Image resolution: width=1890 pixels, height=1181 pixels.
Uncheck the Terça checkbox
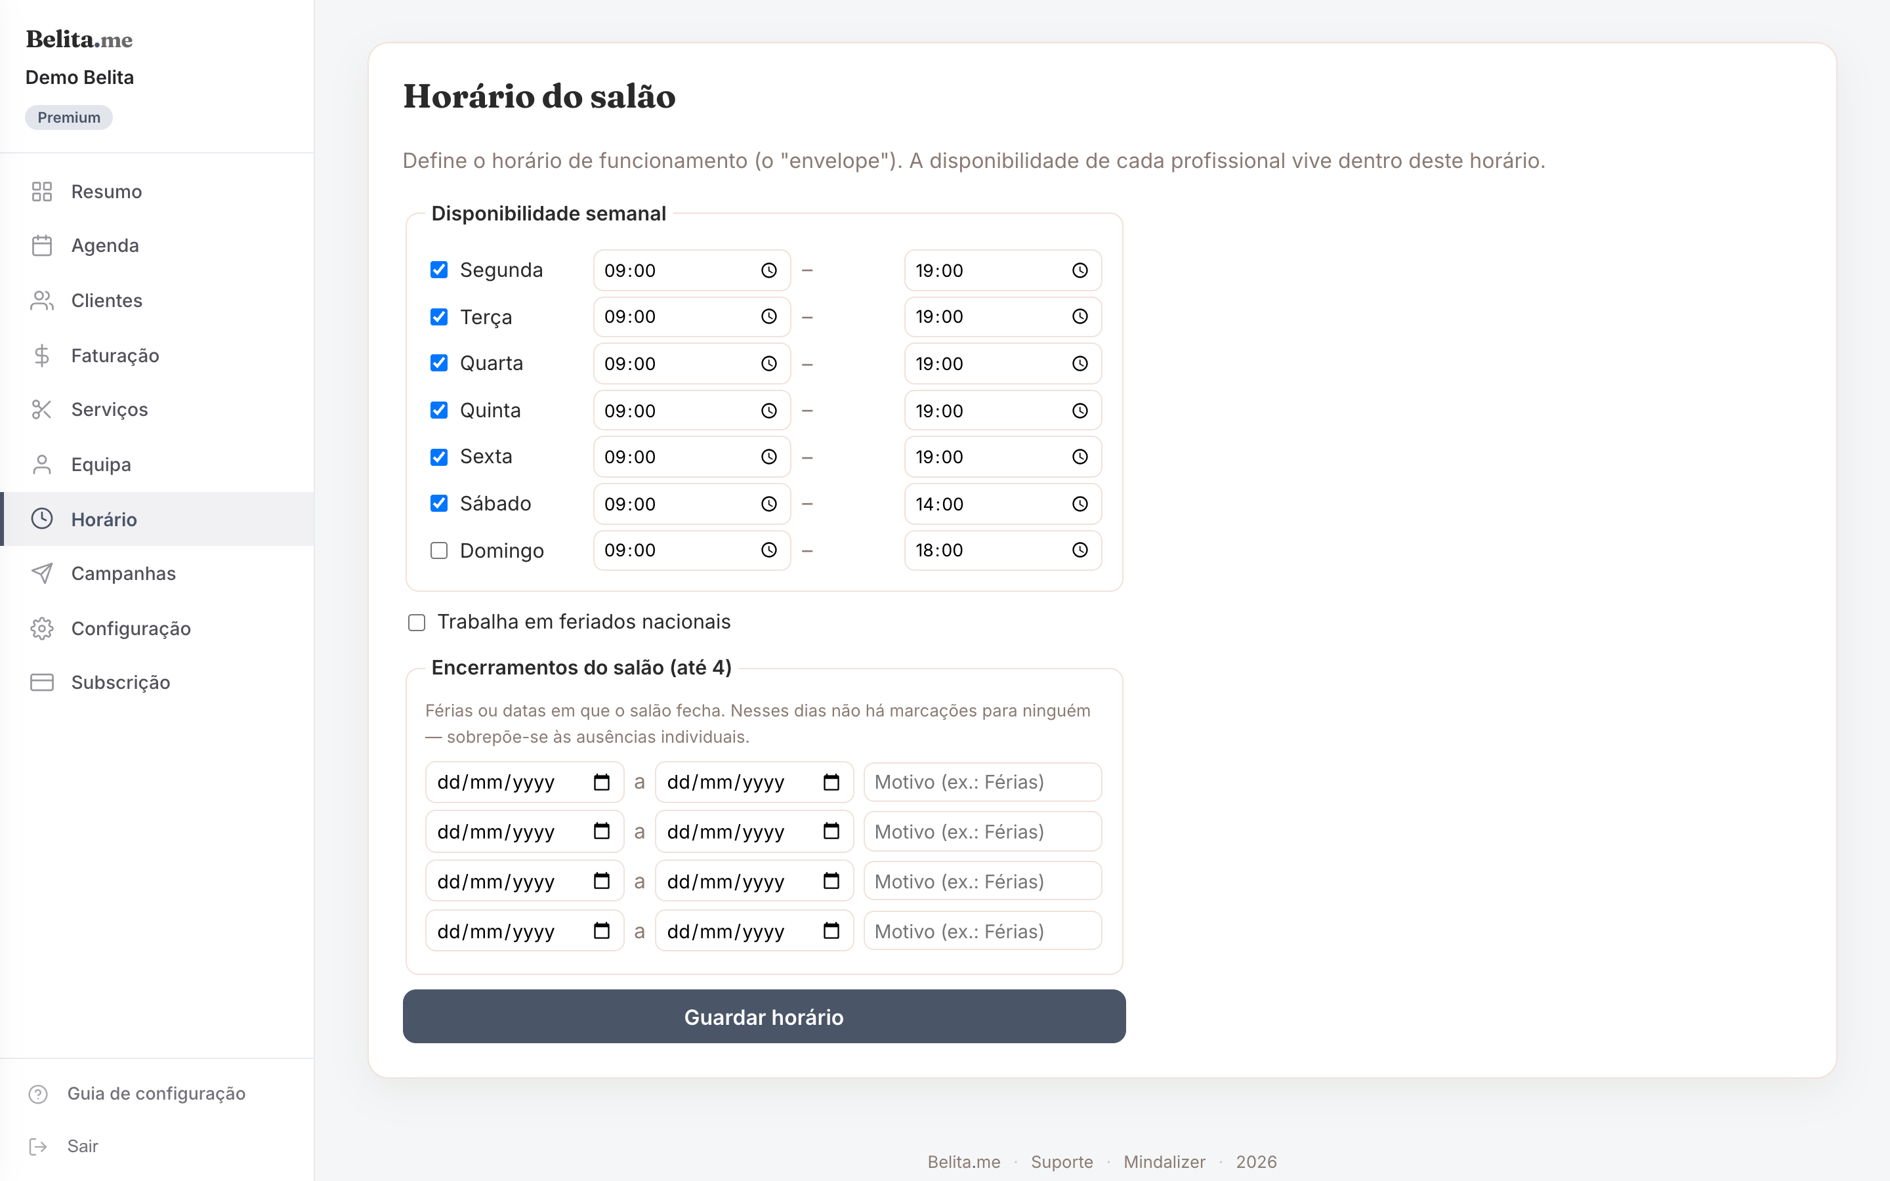[439, 316]
